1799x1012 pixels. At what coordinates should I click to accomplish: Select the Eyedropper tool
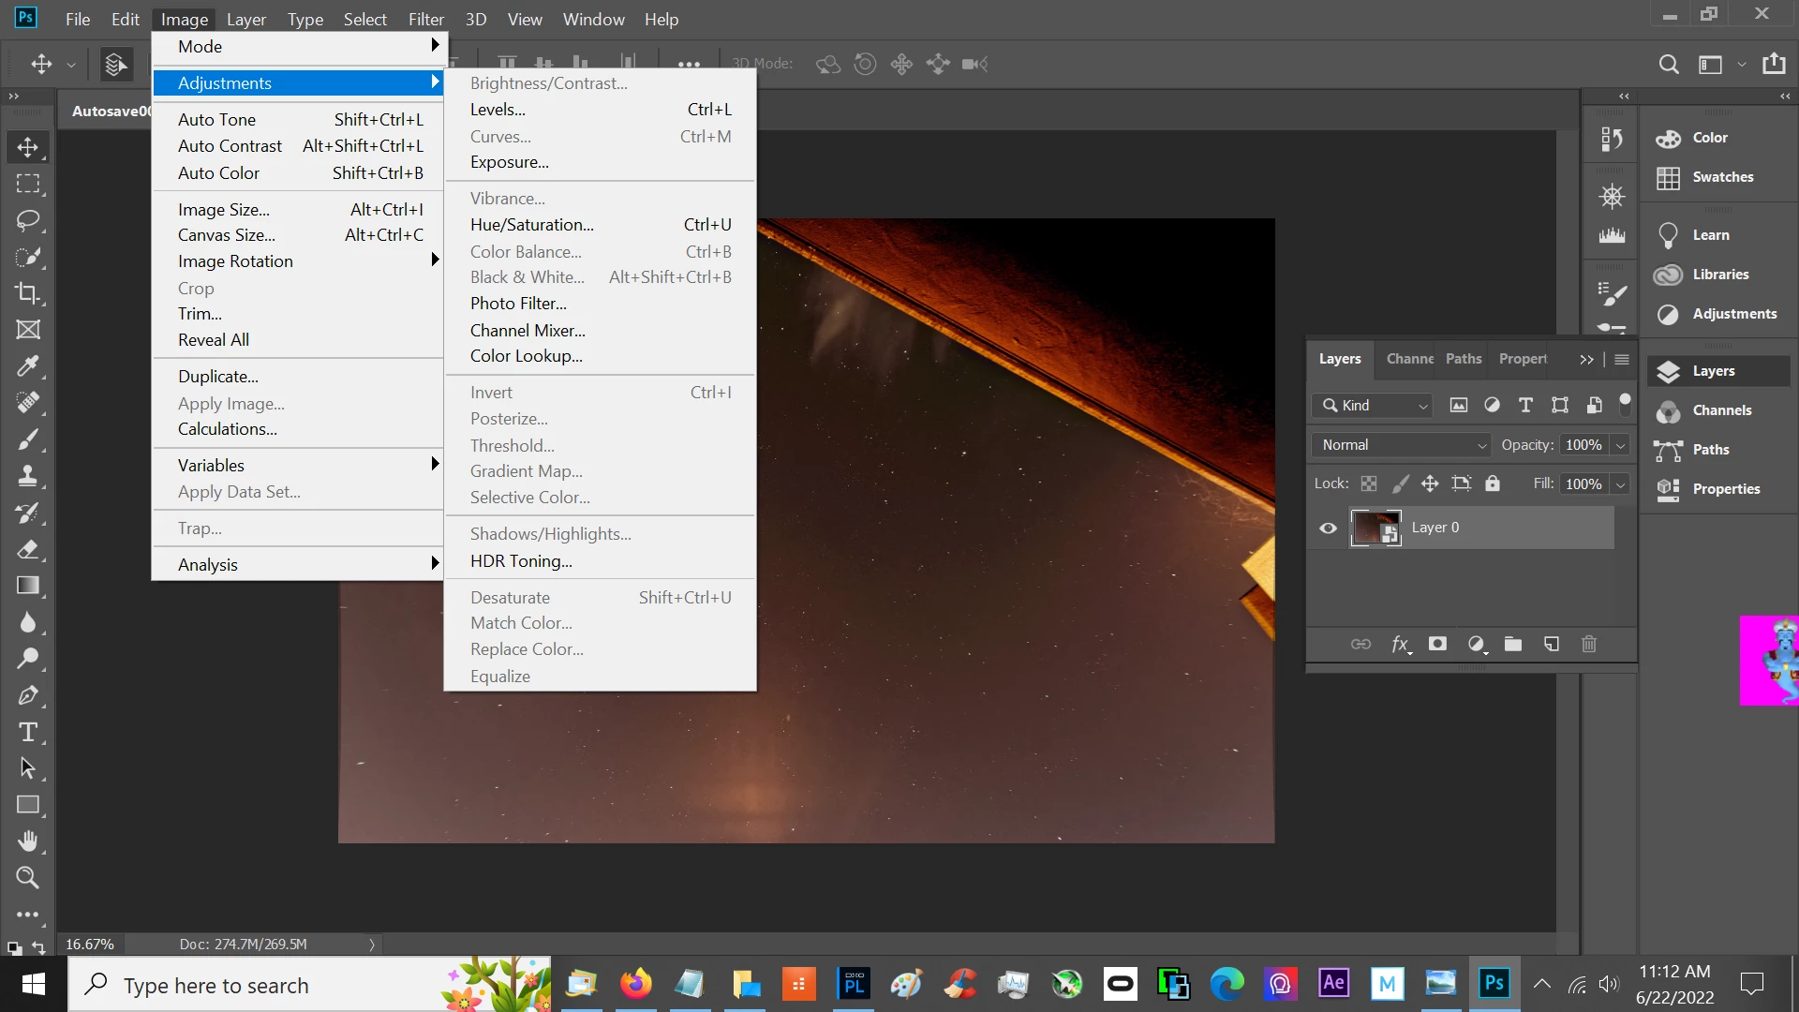(x=28, y=366)
